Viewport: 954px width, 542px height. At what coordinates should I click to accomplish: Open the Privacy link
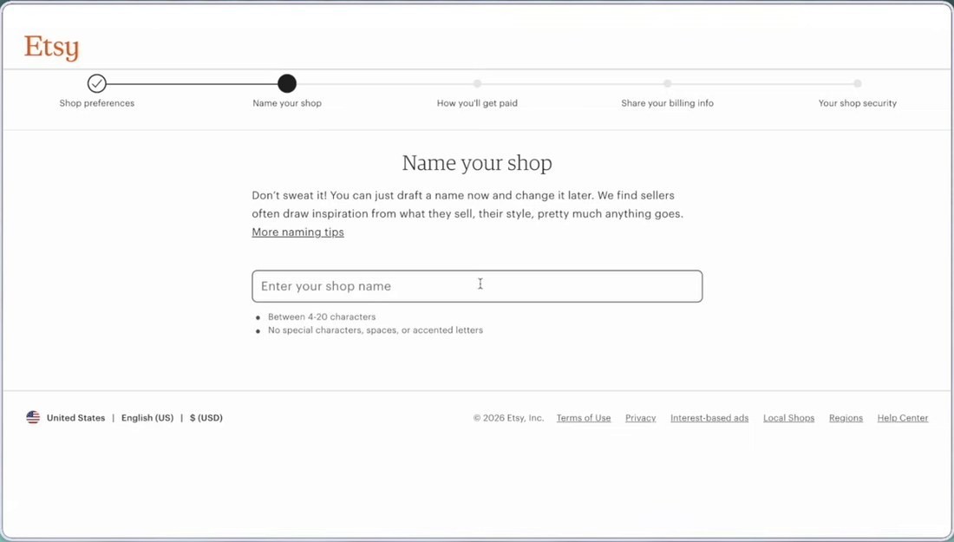click(641, 418)
